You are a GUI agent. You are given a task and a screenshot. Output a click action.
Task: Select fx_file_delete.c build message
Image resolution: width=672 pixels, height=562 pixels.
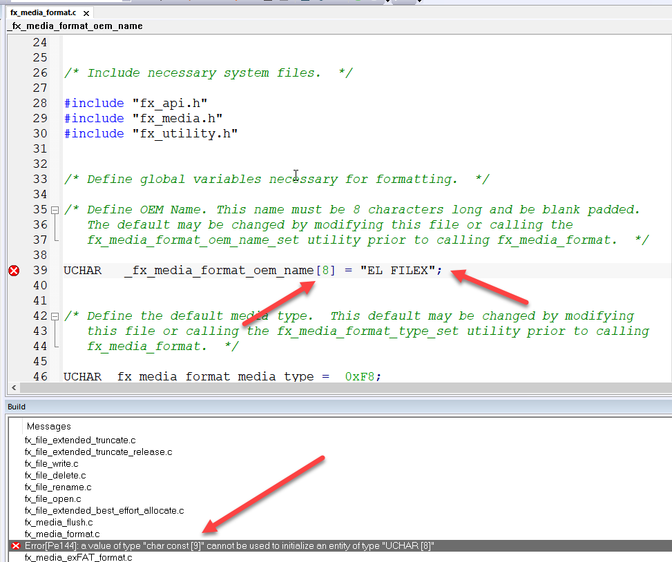pos(55,476)
